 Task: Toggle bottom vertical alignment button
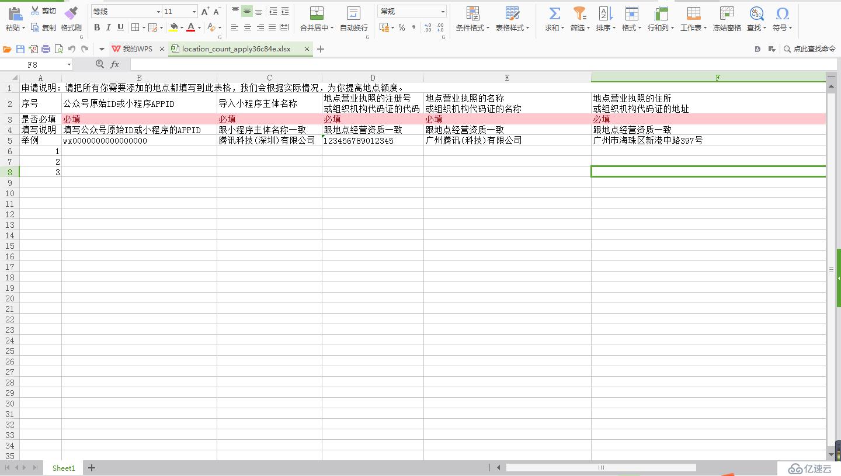point(259,11)
